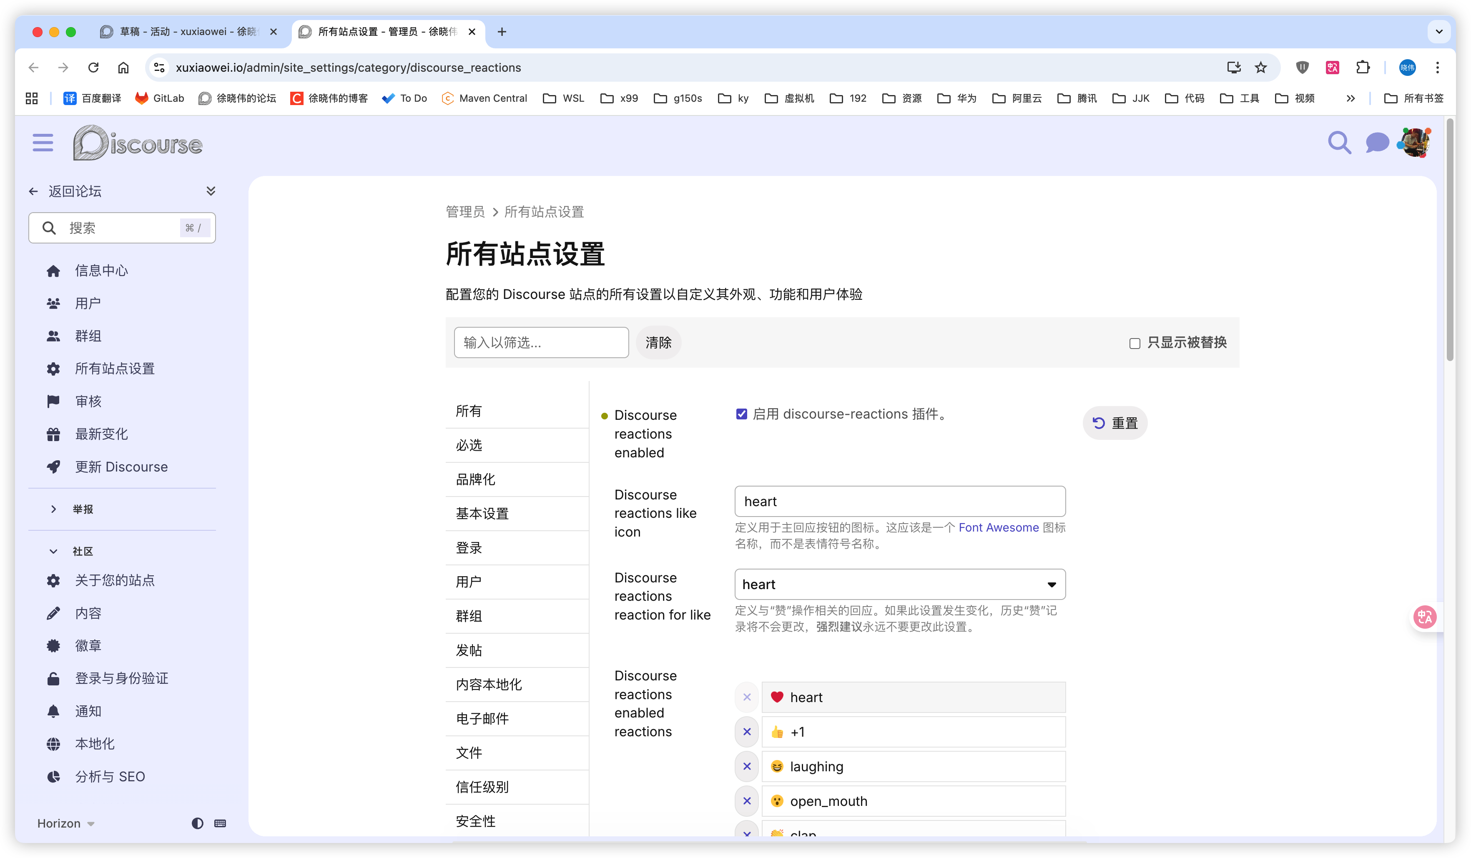Toggle the hamburger sidebar menu icon
The image size is (1471, 858).
[x=43, y=143]
